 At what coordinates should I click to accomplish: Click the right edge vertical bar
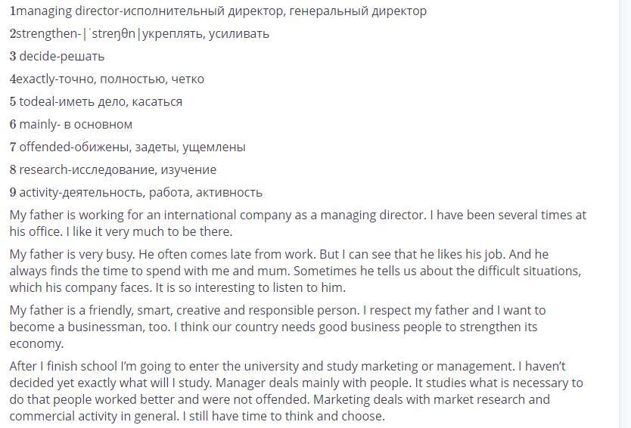point(624,214)
